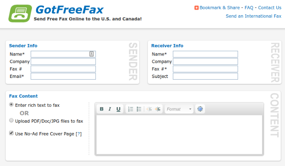Open the FAQ page link
This screenshot has height=166, width=285.
point(249,8)
